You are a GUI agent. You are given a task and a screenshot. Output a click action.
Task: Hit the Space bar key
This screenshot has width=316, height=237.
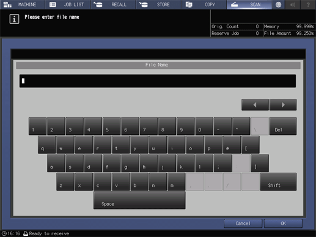(139, 200)
